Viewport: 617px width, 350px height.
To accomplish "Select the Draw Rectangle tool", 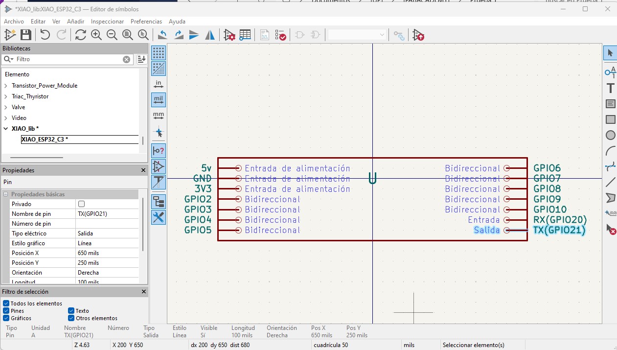I will point(610,119).
